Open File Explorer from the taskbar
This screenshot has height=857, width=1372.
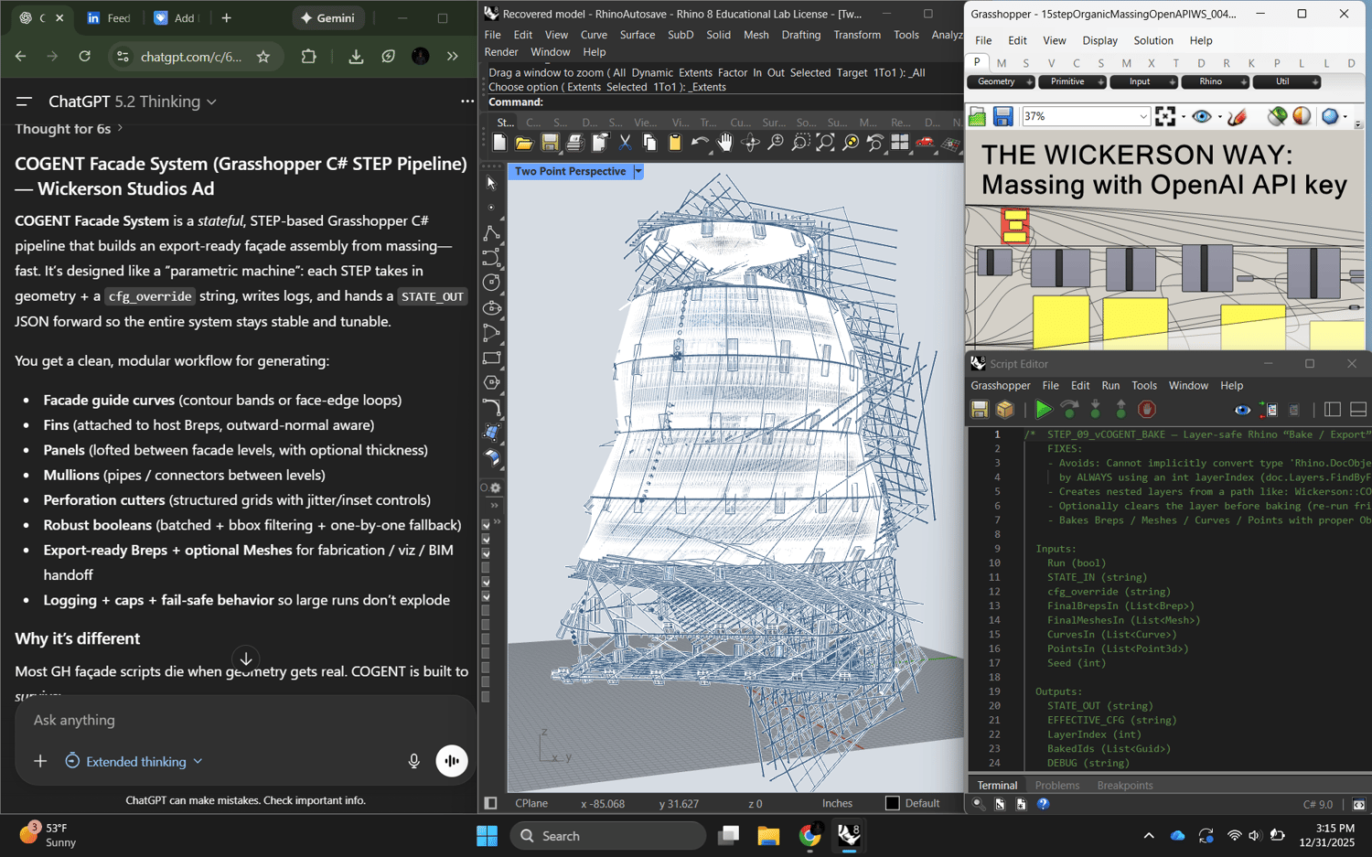pos(768,835)
